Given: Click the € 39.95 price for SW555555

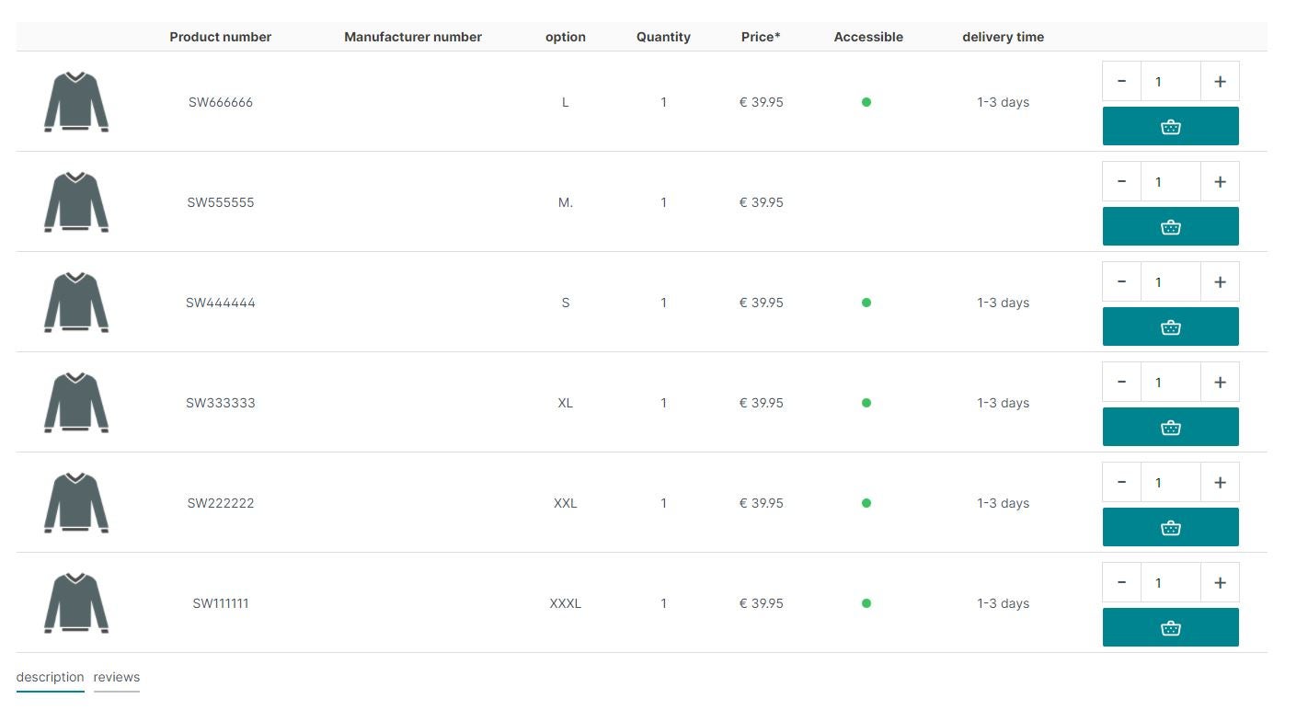Looking at the screenshot, I should point(762,202).
